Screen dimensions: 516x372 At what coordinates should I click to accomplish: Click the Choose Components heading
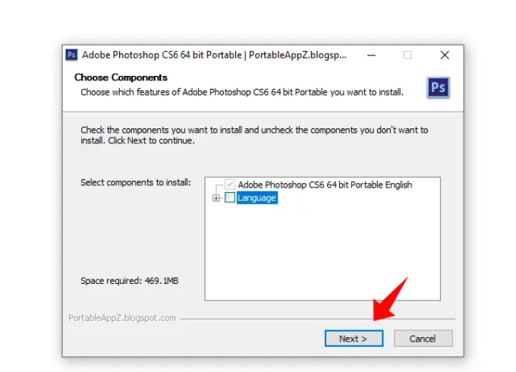coord(121,77)
